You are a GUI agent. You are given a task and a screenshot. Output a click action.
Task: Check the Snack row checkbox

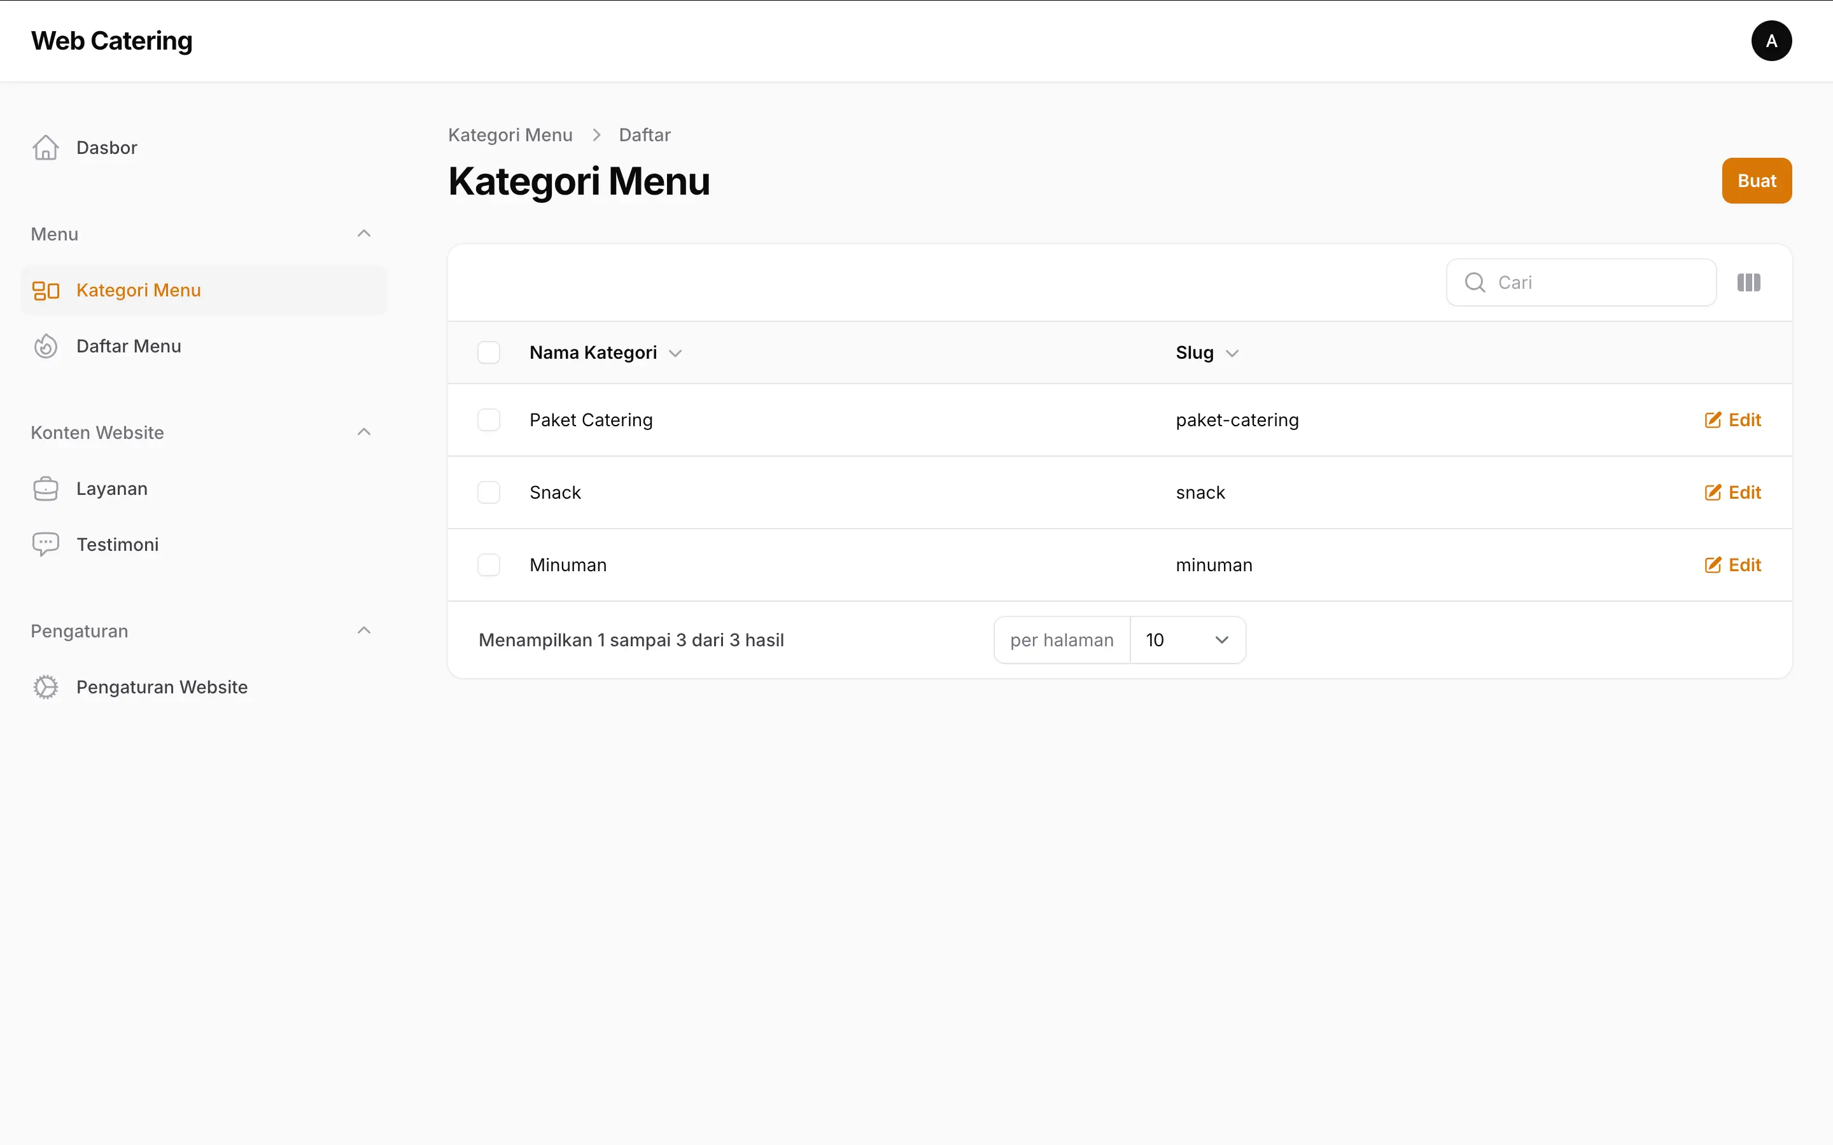point(489,493)
